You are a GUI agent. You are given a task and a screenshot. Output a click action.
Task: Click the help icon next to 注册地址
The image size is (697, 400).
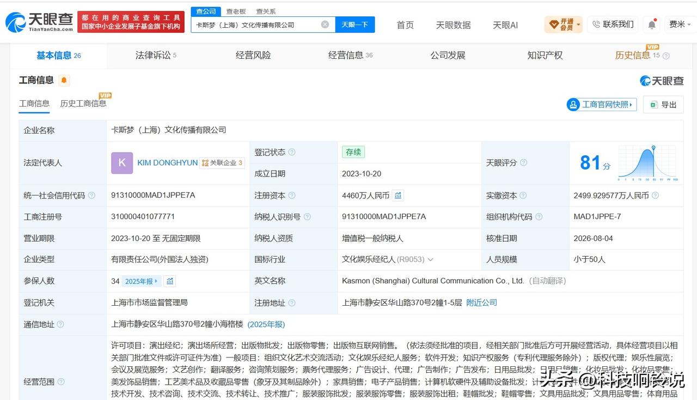point(292,303)
